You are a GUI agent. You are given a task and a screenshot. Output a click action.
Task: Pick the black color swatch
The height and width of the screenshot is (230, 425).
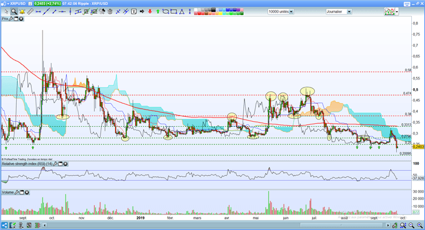[213, 10]
